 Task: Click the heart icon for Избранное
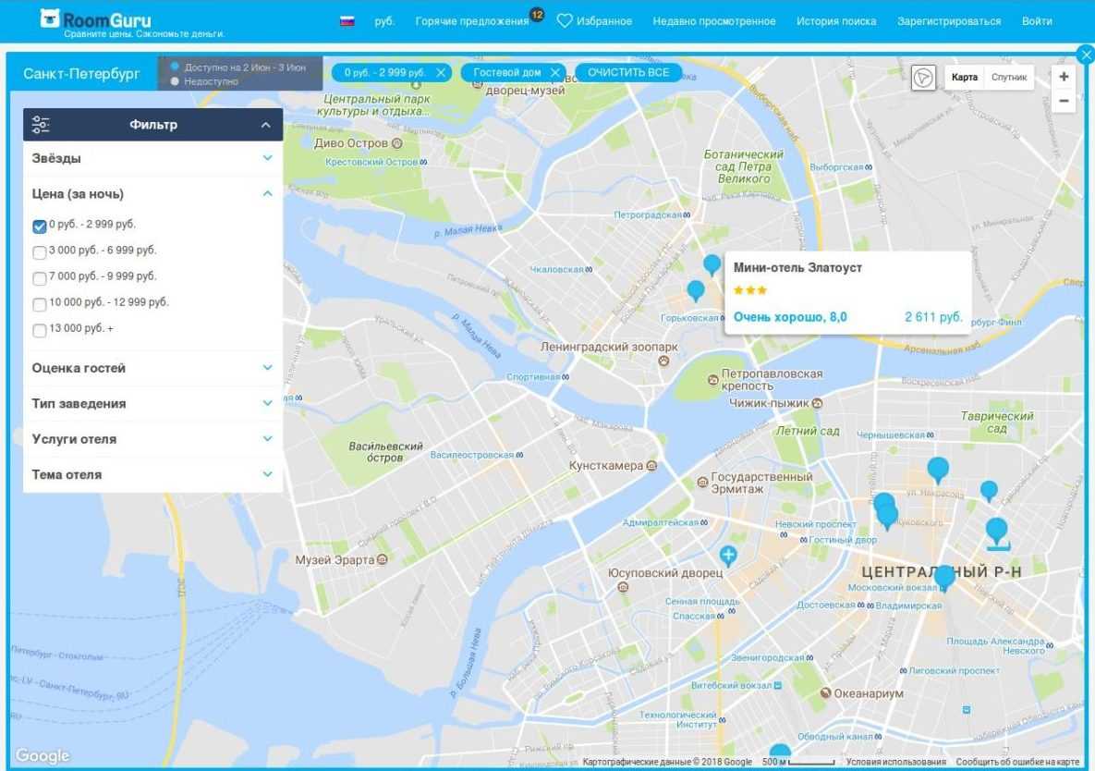click(x=565, y=21)
